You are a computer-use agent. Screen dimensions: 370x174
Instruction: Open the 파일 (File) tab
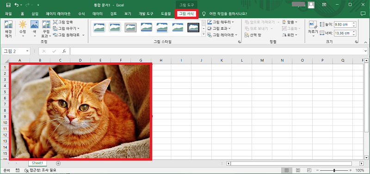click(x=8, y=14)
